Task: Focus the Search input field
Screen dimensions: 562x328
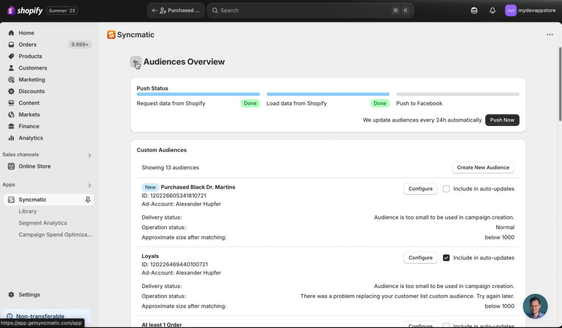Action: (311, 10)
